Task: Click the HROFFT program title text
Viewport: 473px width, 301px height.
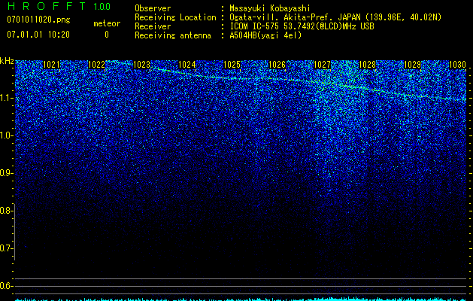Action: click(47, 6)
